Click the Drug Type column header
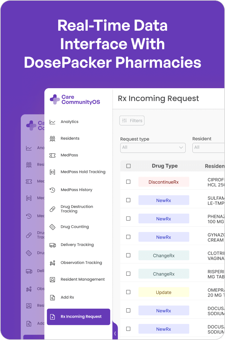The image size is (225, 340). pos(165,166)
